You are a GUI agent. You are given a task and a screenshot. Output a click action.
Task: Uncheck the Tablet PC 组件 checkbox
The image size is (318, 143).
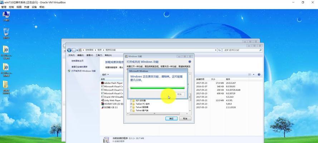[x=131, y=104]
